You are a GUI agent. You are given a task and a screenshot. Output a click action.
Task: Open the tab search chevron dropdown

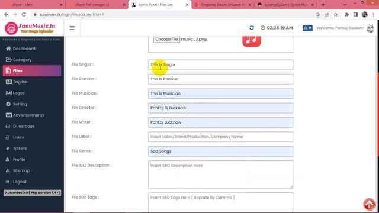345,5
